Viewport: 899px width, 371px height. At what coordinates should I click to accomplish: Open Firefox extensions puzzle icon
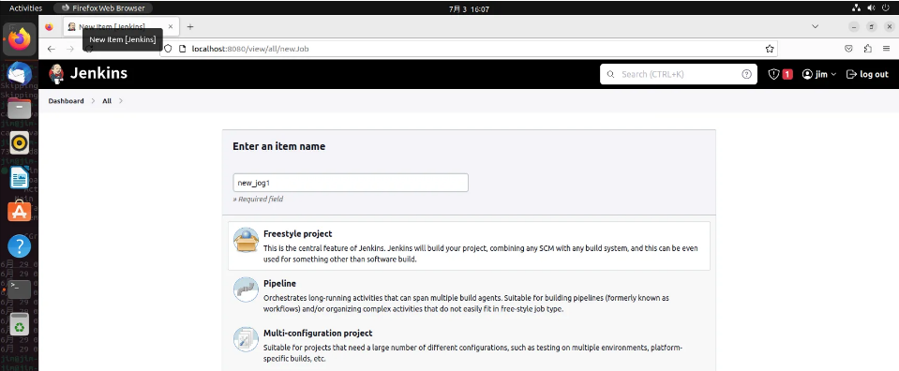(868, 49)
